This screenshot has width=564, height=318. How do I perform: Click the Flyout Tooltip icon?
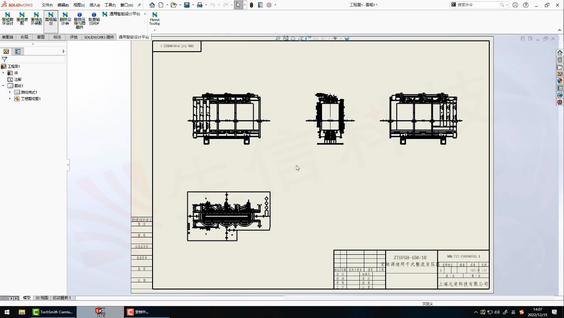154,19
